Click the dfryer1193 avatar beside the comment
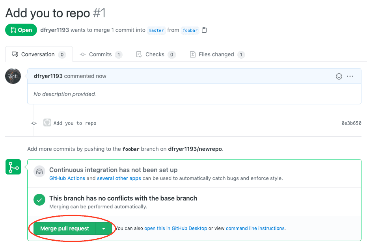The width and height of the screenshot is (367, 245). point(13,76)
